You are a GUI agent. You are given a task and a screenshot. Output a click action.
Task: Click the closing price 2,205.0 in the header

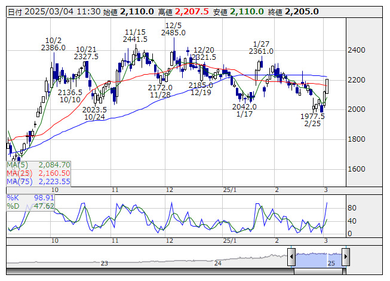pyautogui.click(x=302, y=11)
